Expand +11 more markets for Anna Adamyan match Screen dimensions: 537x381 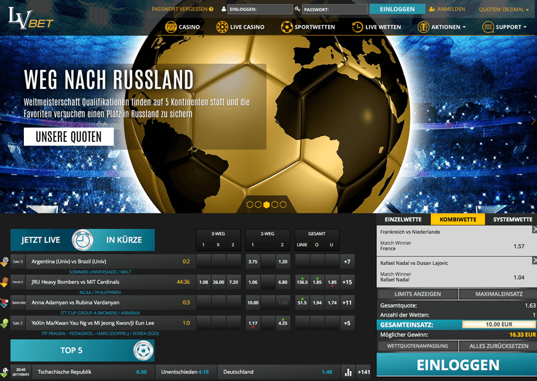tap(347, 303)
